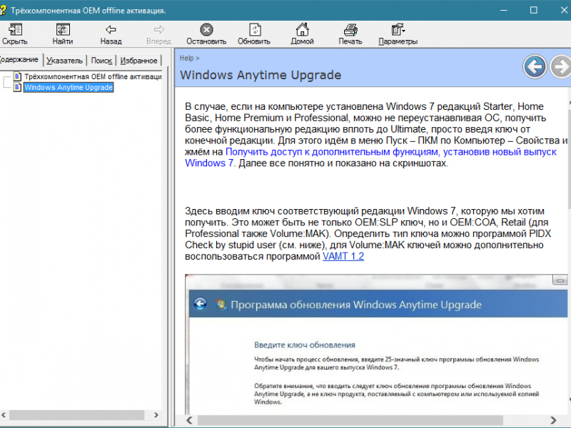Screen dimensions: 571x428
Task: Open the Поиск (Search) tab
Action: [101, 61]
